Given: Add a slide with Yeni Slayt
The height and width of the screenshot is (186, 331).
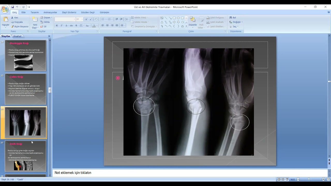Looking at the screenshot, I should pos(35,22).
